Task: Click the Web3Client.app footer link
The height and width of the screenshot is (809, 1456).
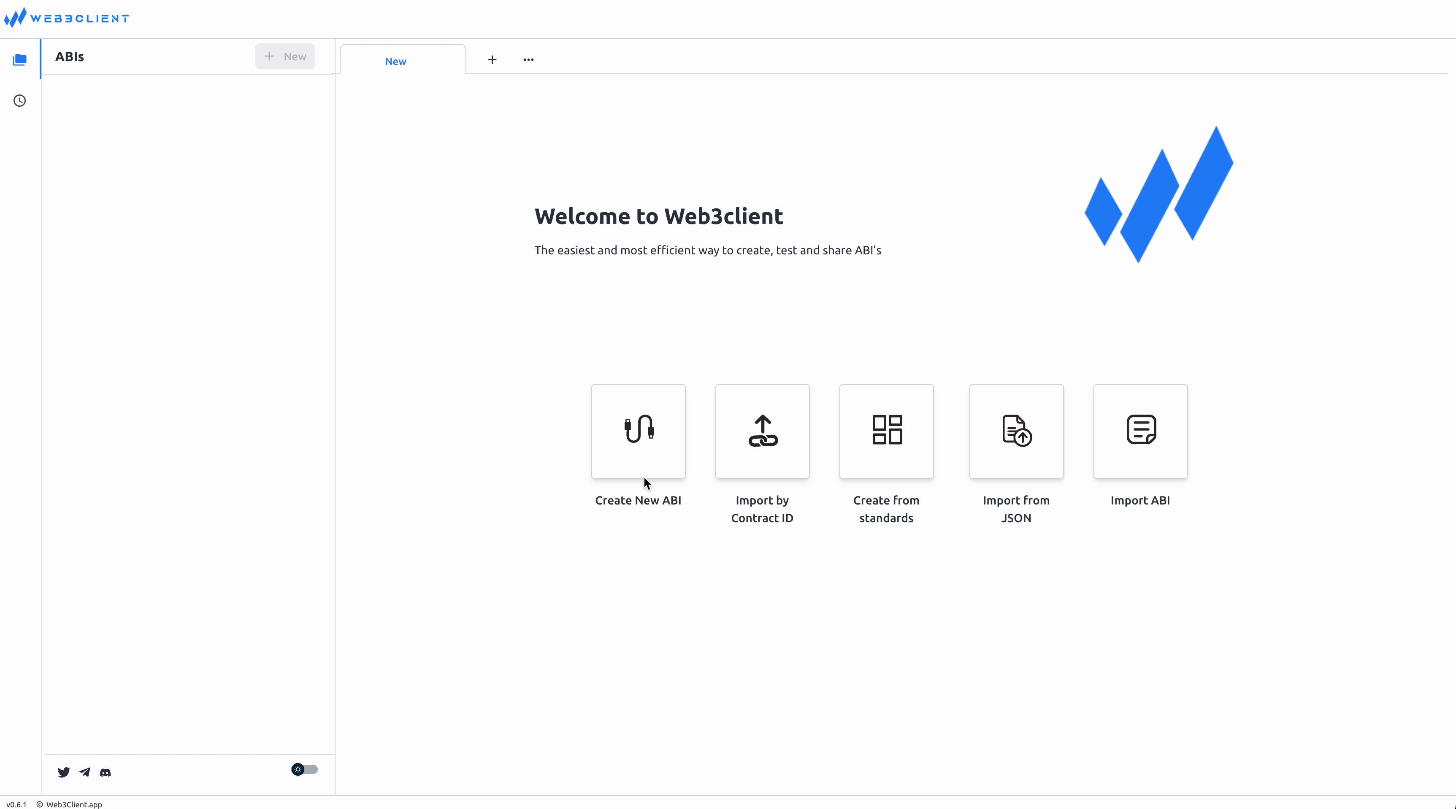Action: (73, 804)
